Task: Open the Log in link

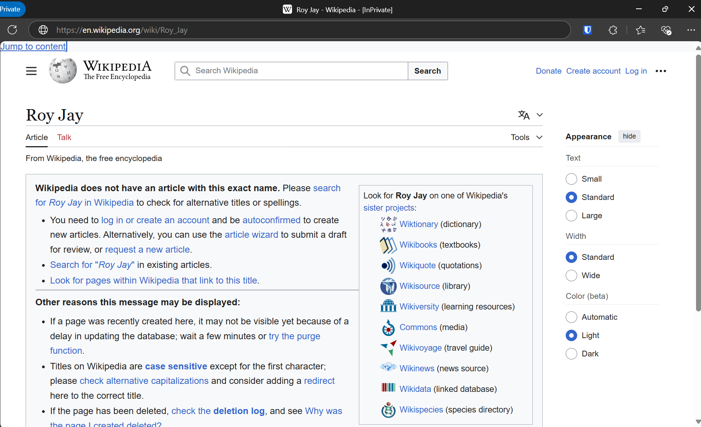Action: 636,71
